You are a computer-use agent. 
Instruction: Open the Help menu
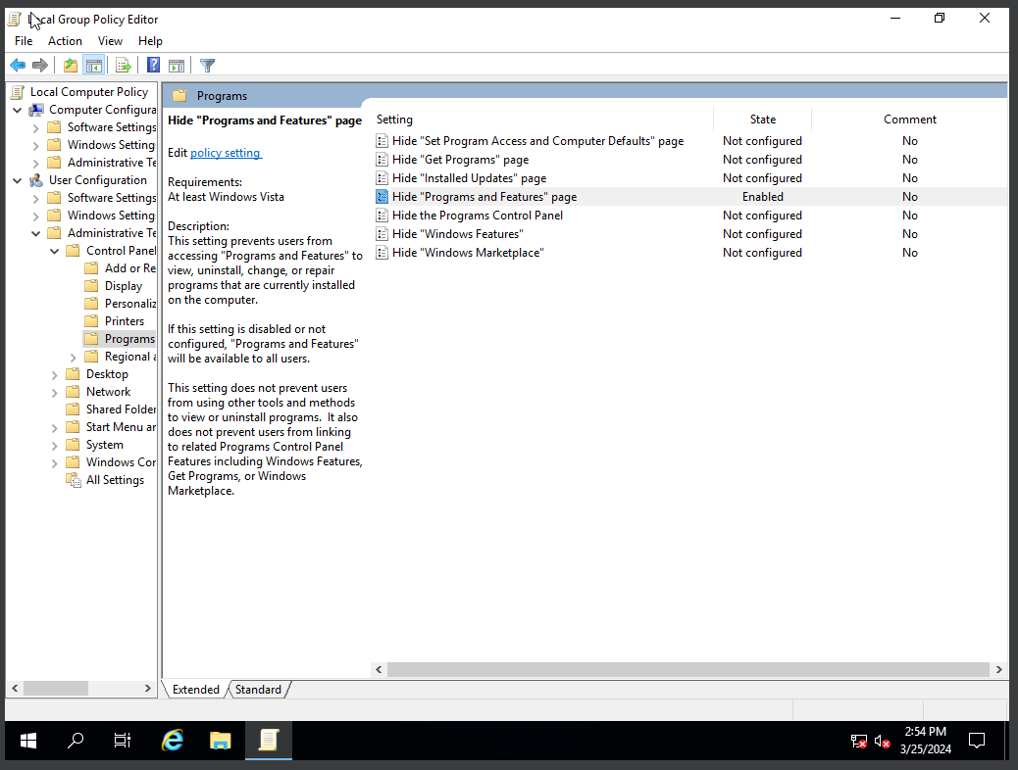click(x=150, y=41)
